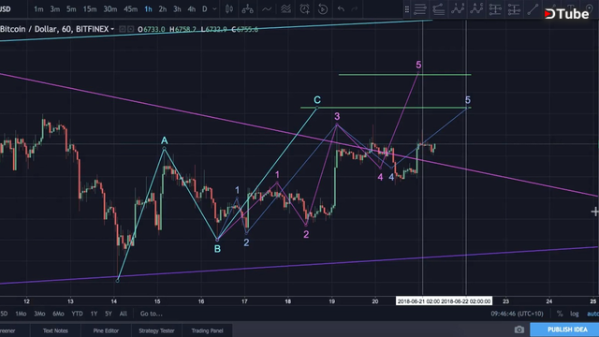599x337 pixels.
Task: Open the Trading Panel tab
Action: pos(207,330)
